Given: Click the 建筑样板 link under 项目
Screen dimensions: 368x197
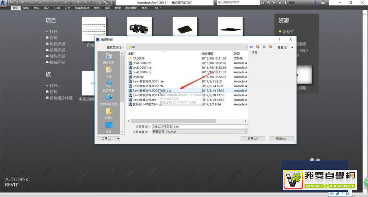Looking at the screenshot, I should point(57,50).
